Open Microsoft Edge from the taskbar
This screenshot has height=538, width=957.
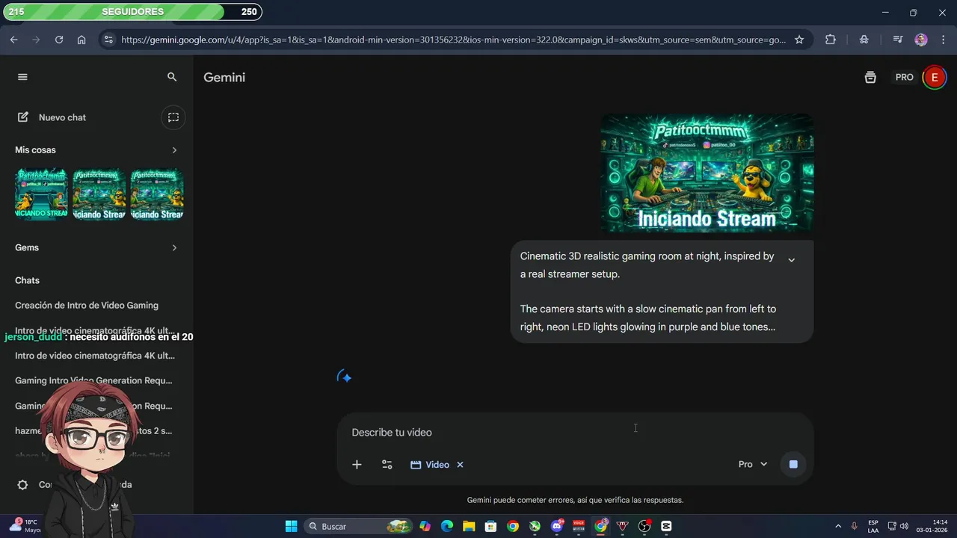coord(447,526)
